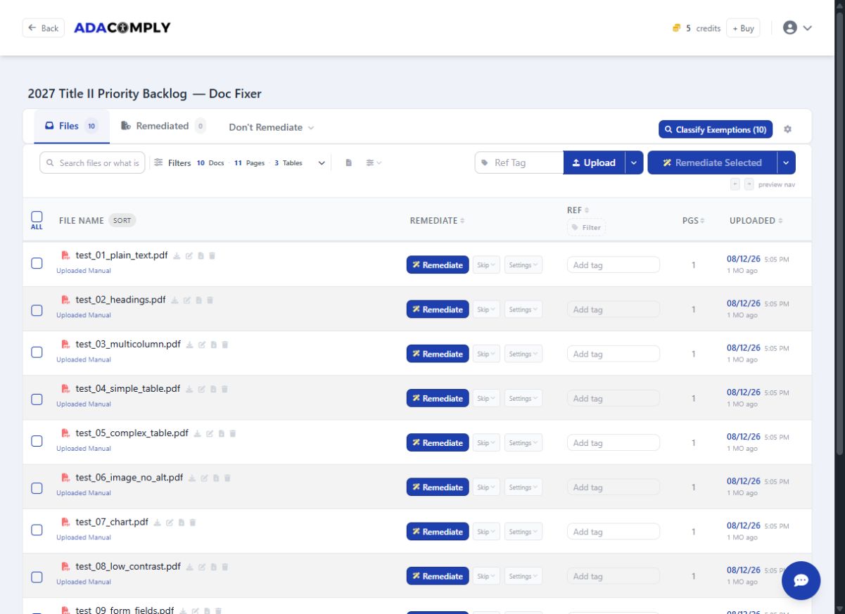The width and height of the screenshot is (845, 614).
Task: Download test_06_image_no_alt.pdf via its download icon
Action: point(193,478)
